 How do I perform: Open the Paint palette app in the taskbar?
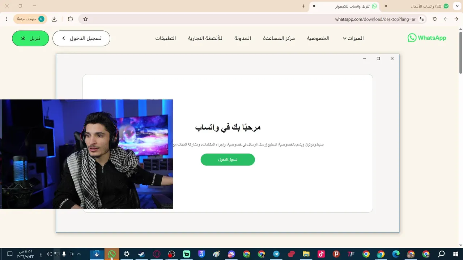point(216,254)
